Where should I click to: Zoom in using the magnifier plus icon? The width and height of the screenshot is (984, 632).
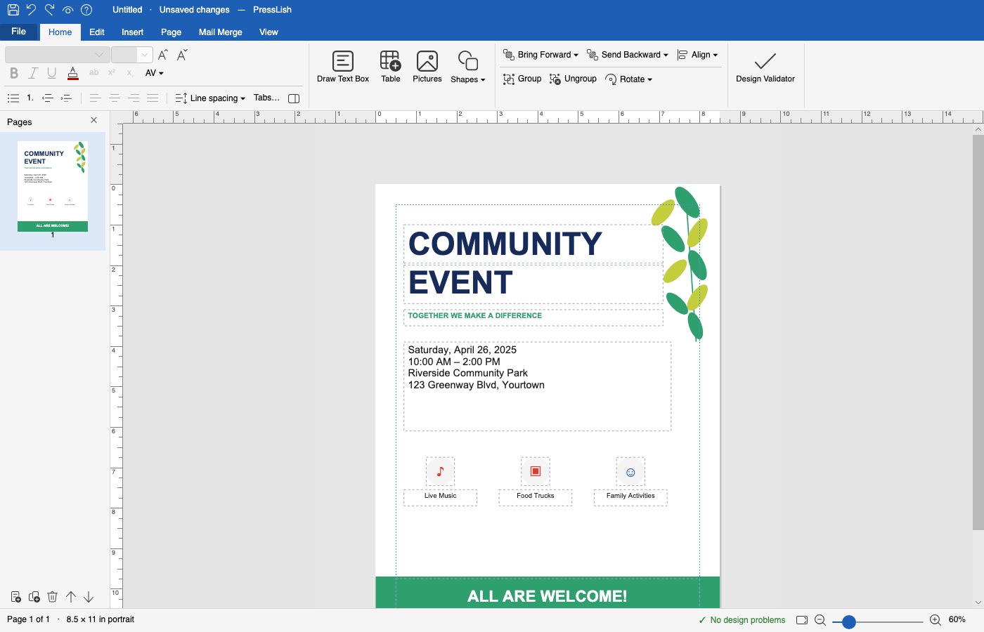pyautogui.click(x=936, y=620)
